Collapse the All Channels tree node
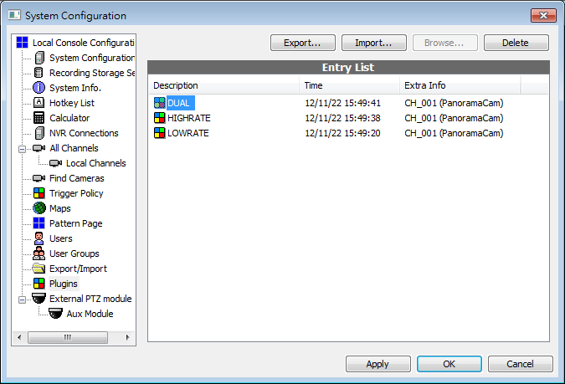 pyautogui.click(x=22, y=149)
